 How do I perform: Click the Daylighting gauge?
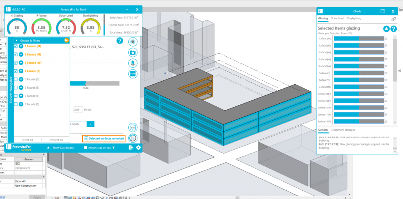coord(91,26)
